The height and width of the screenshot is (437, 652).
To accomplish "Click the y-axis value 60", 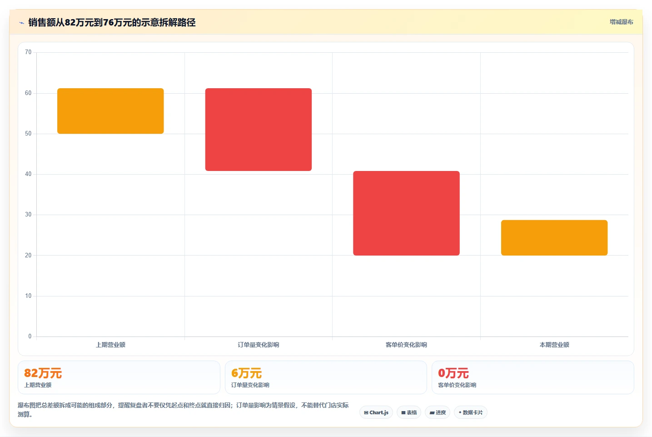I will (28, 93).
